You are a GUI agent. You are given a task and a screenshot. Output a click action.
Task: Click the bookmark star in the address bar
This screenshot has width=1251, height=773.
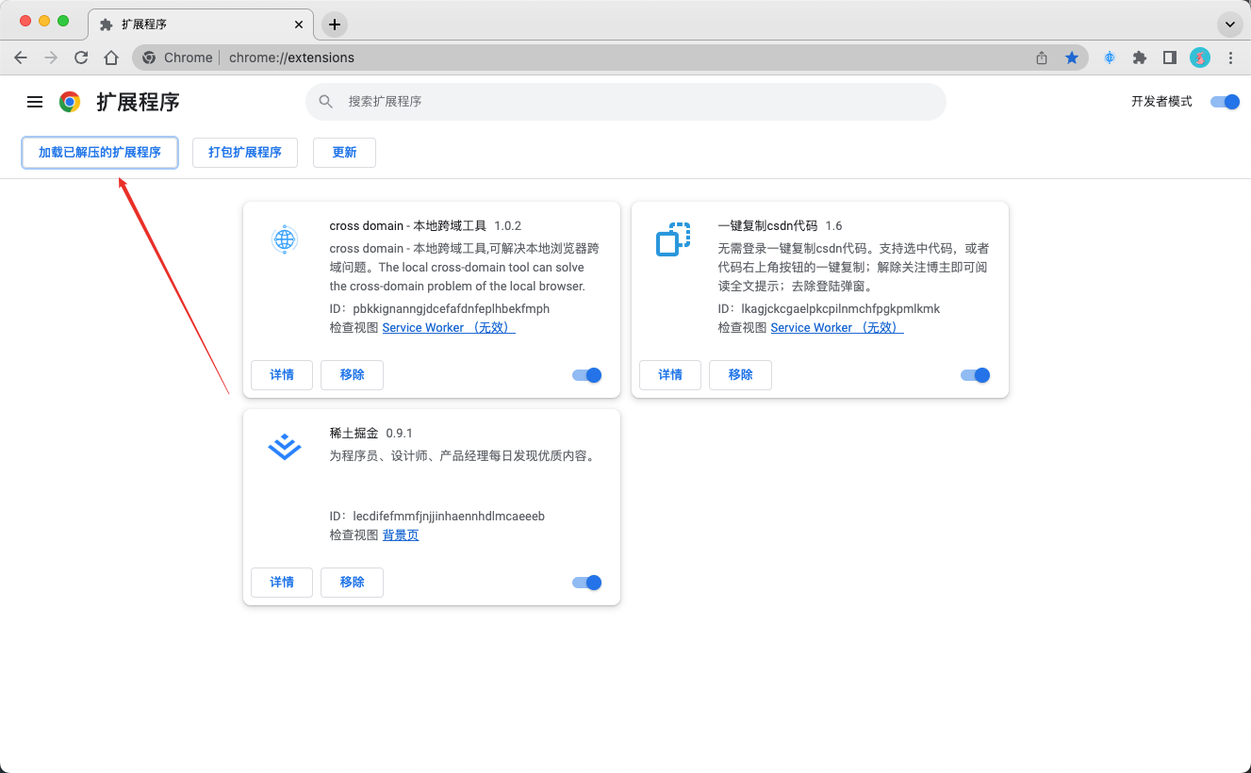point(1073,58)
